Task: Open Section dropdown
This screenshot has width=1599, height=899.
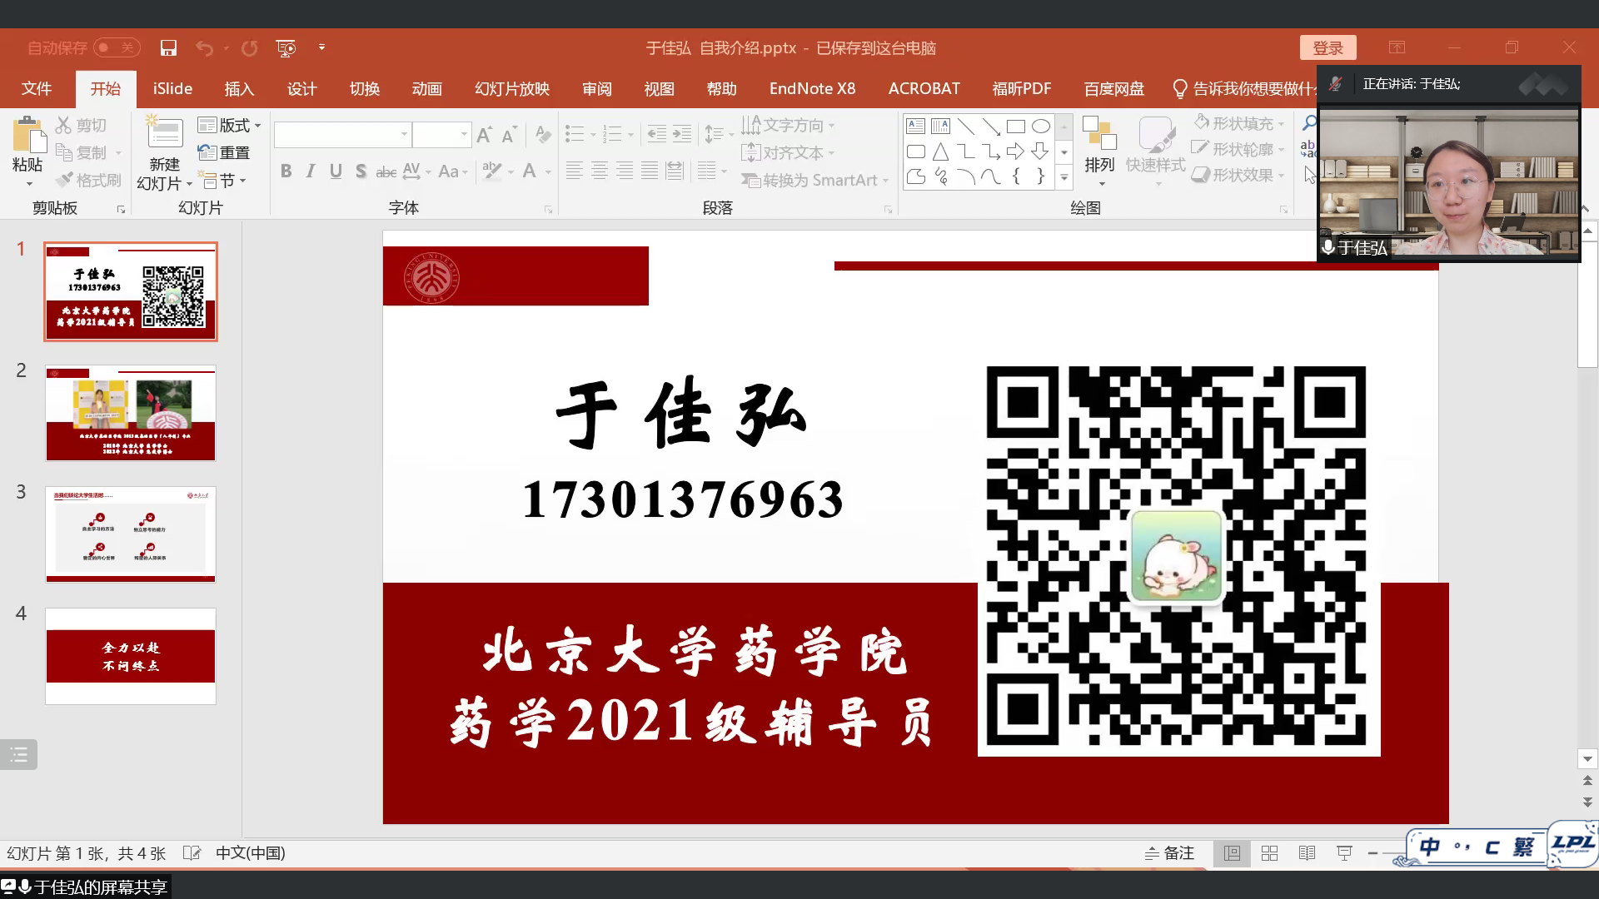Action: (x=223, y=181)
